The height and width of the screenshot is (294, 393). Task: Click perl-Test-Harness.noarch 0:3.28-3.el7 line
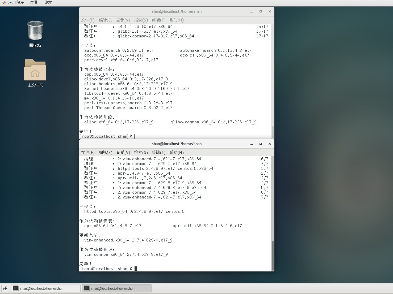(128, 103)
